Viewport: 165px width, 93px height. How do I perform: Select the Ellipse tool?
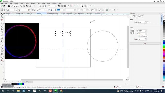pyautogui.click(x=2, y=35)
